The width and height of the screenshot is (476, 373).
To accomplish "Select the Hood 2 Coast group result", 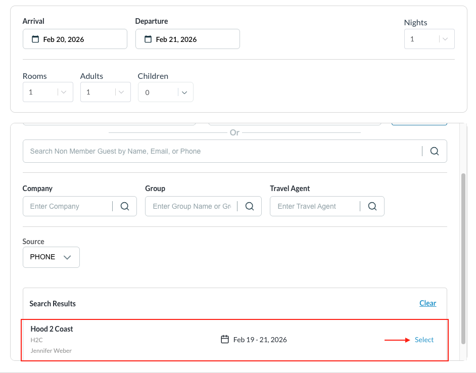I will [424, 340].
